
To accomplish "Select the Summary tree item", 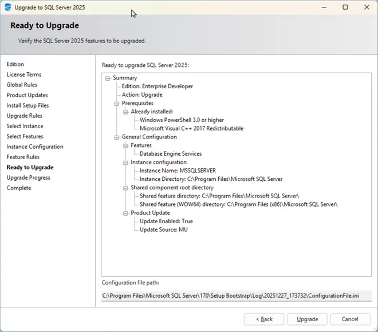I will point(125,78).
